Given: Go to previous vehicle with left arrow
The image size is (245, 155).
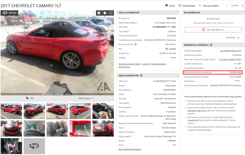Looking at the screenshot, I should (x=227, y=5).
